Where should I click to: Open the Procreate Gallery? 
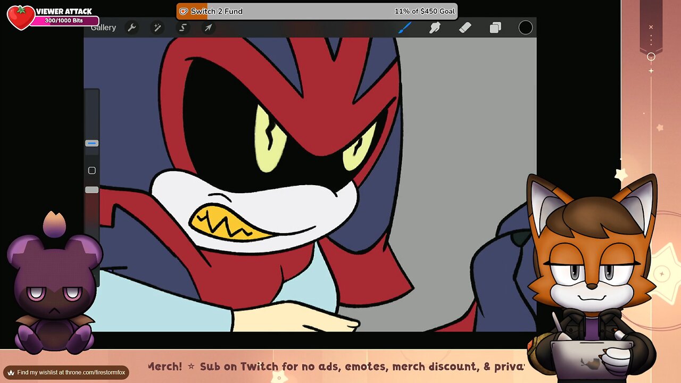click(103, 28)
